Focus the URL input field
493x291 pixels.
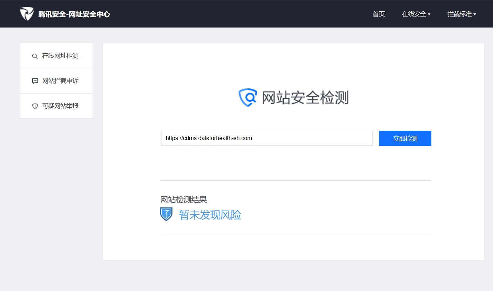click(267, 138)
